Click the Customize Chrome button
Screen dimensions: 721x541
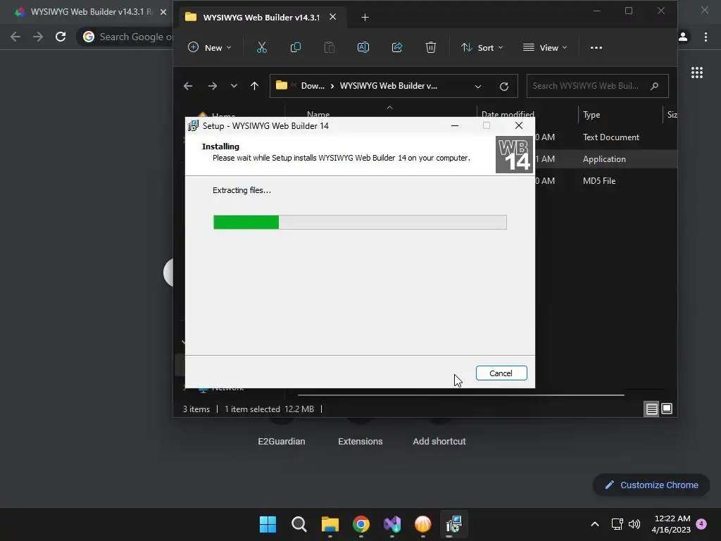[x=651, y=485]
